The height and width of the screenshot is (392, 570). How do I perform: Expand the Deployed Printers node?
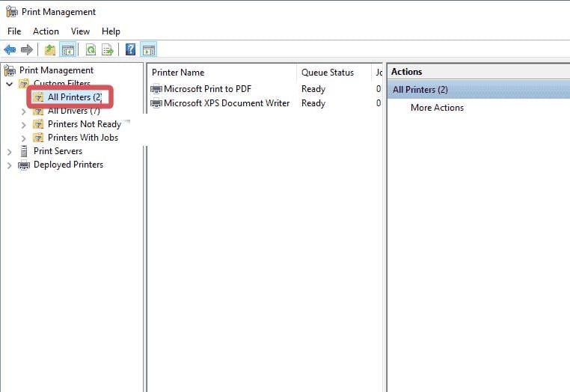point(10,165)
